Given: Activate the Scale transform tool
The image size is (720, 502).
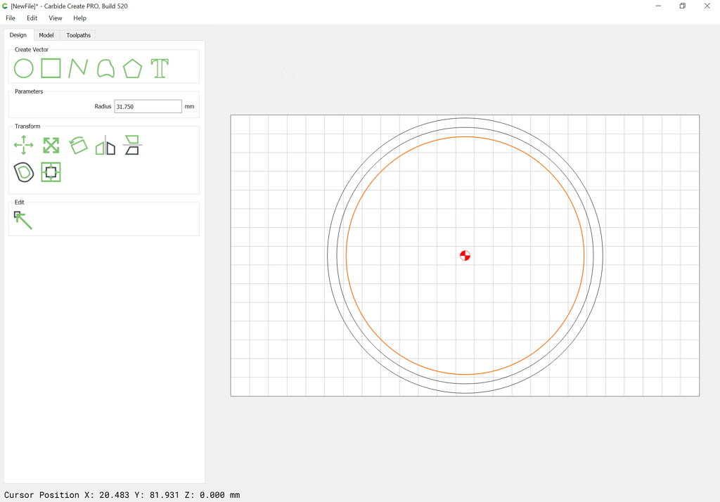Looking at the screenshot, I should (50, 146).
